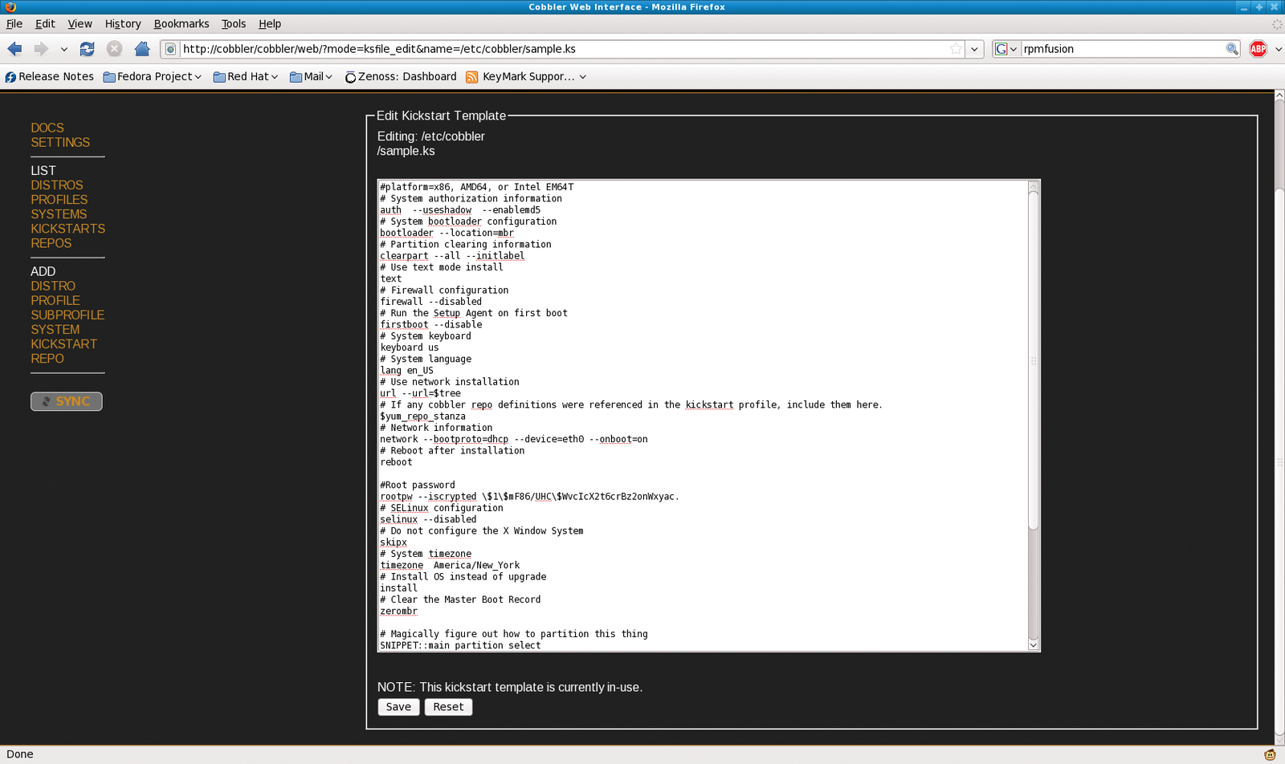Click the page scrollbar up arrow
The image size is (1285, 764).
point(1279,95)
